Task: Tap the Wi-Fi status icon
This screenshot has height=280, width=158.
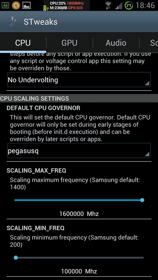Action: 108,5
